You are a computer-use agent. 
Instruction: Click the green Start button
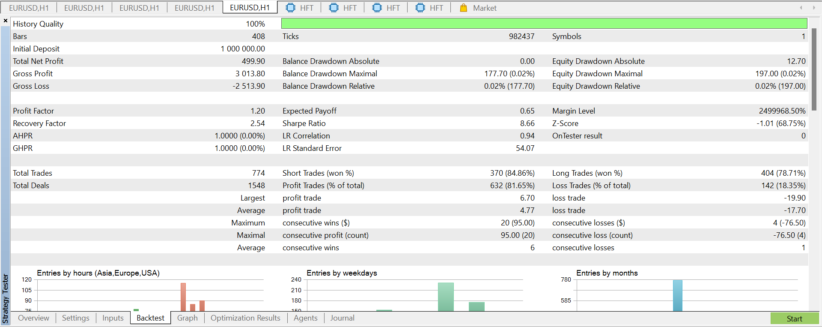pos(795,318)
